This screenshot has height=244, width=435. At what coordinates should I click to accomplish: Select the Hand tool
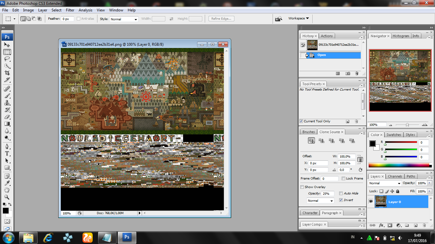point(7,189)
